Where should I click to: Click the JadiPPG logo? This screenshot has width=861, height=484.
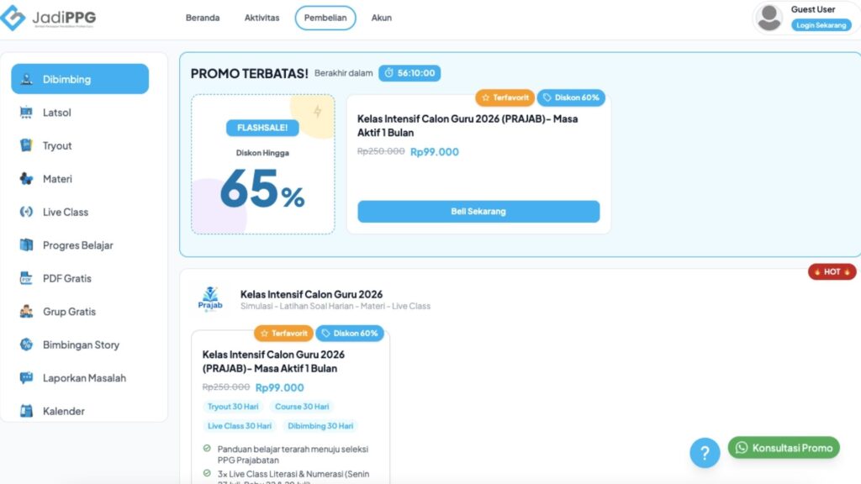tap(48, 18)
